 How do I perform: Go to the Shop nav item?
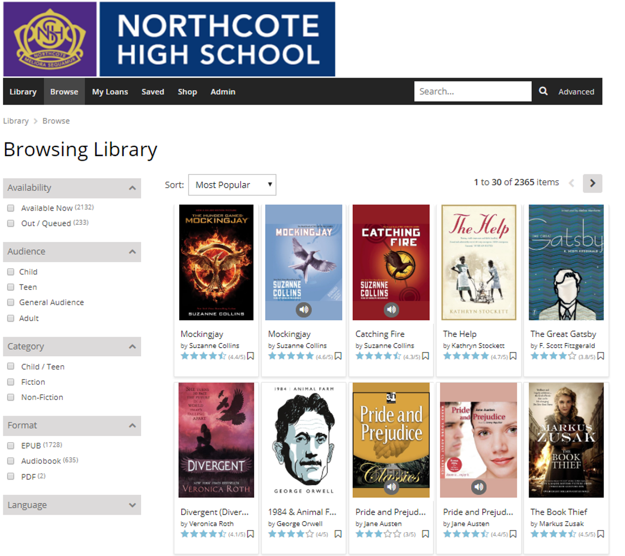pos(187,92)
